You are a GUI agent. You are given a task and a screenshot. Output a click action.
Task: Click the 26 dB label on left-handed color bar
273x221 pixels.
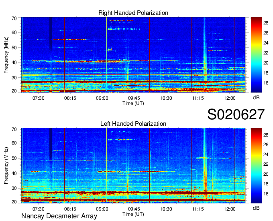point(266,145)
